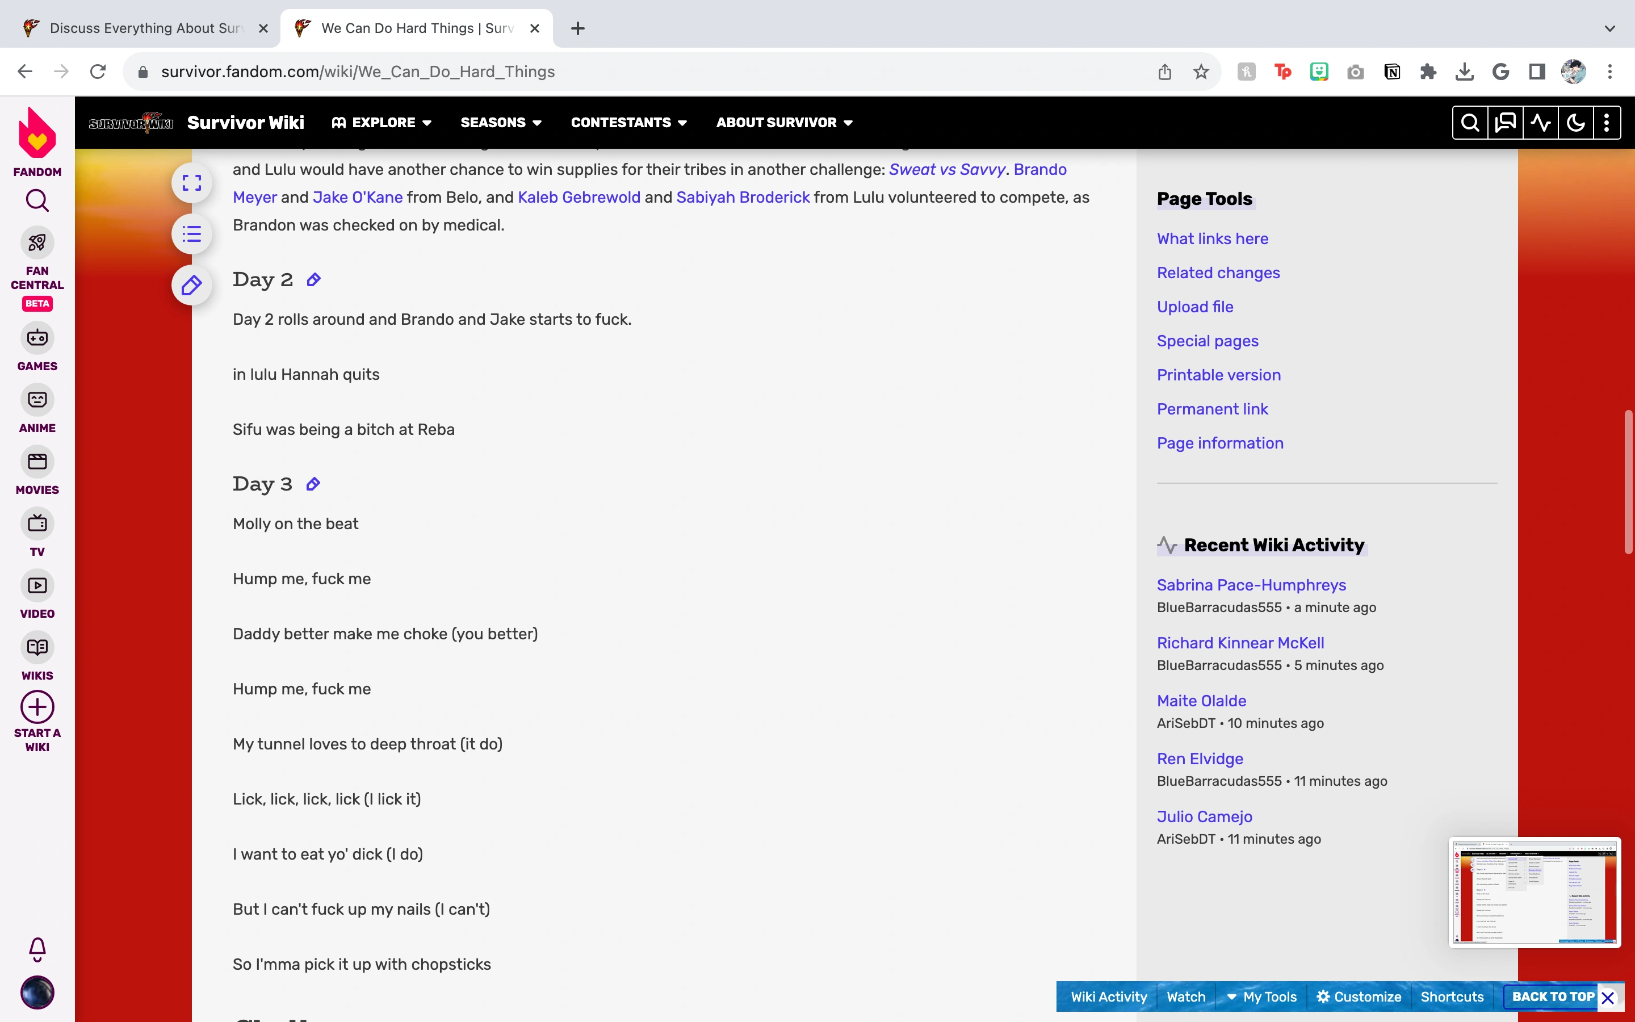Open My Tools dropdown in toolbar
1635x1022 pixels.
point(1261,997)
